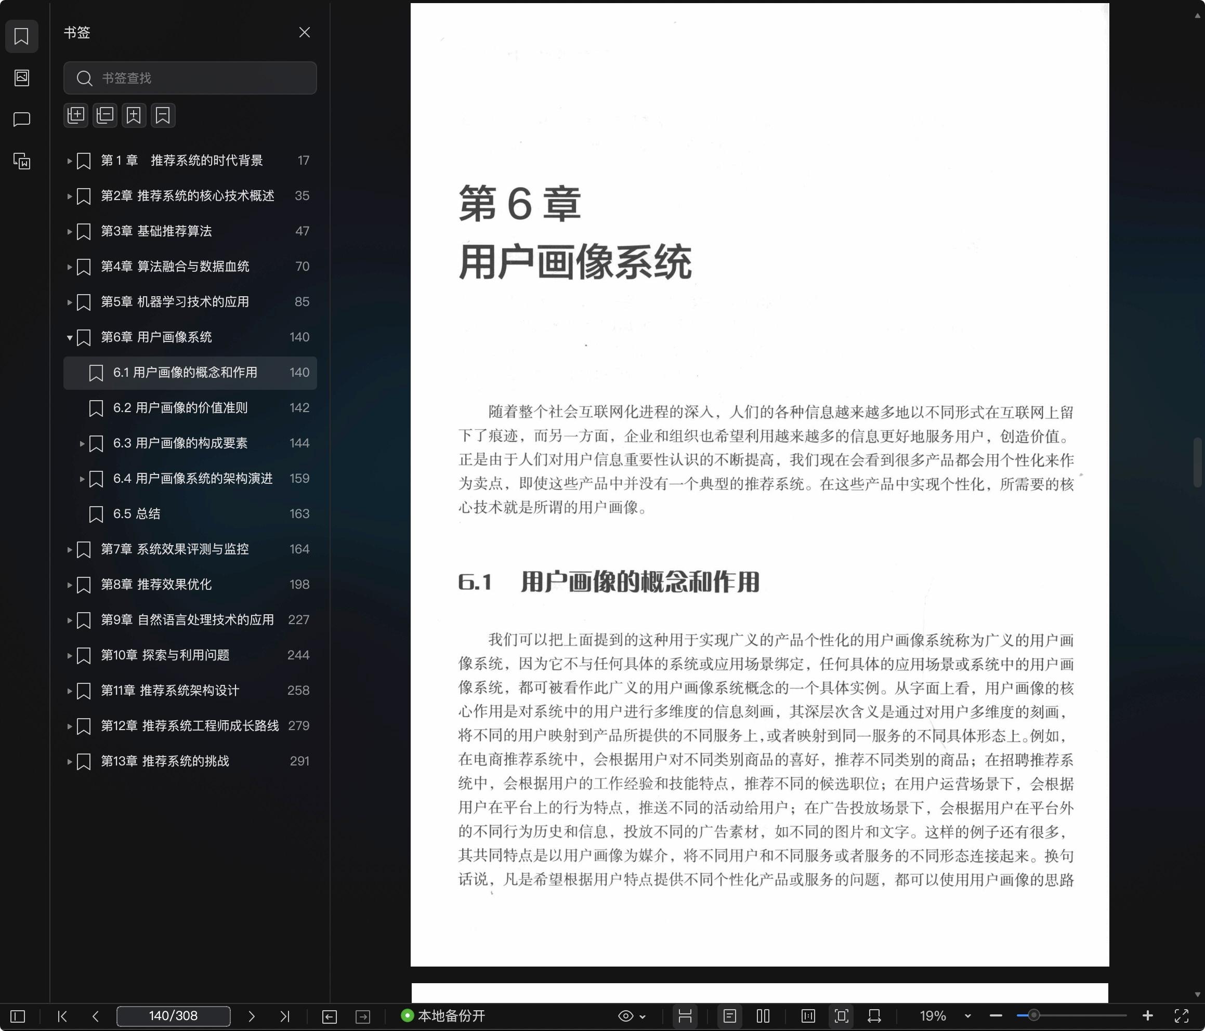Click fit width icon
This screenshot has height=1031, width=1205.
coord(874,1016)
